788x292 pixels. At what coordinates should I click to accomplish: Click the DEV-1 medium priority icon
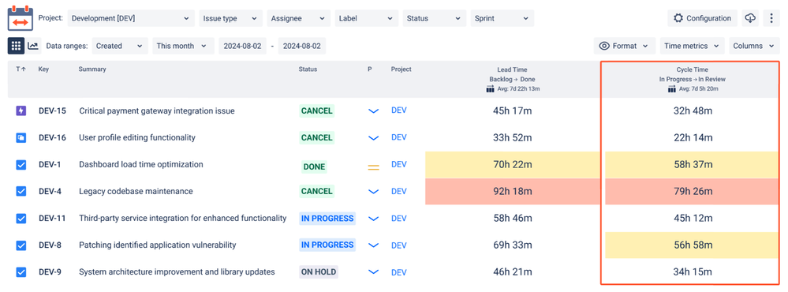pos(373,167)
